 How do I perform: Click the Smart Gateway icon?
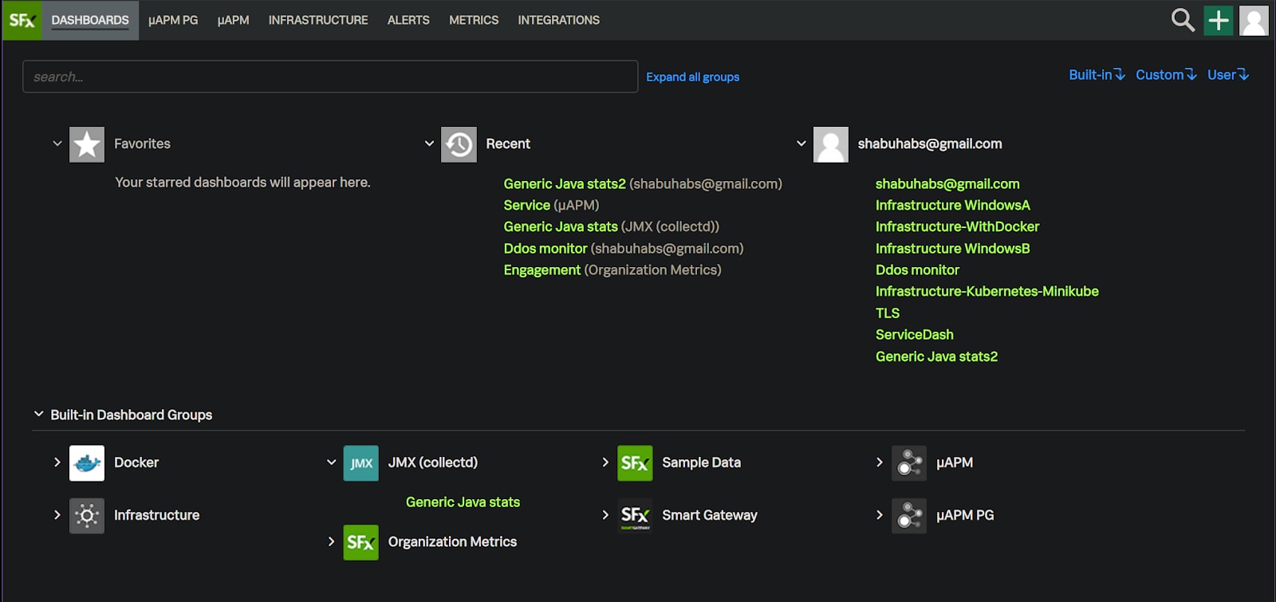pyautogui.click(x=635, y=516)
